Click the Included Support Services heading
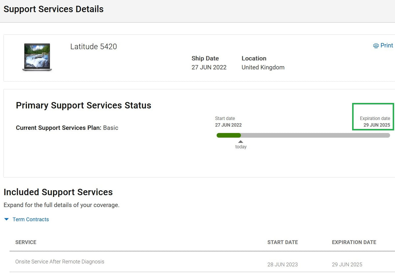Image resolution: width=395 pixels, height=277 pixels. tap(58, 192)
